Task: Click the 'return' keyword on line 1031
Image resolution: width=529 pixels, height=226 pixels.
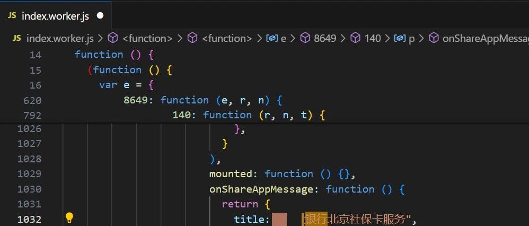Action: pyautogui.click(x=240, y=204)
